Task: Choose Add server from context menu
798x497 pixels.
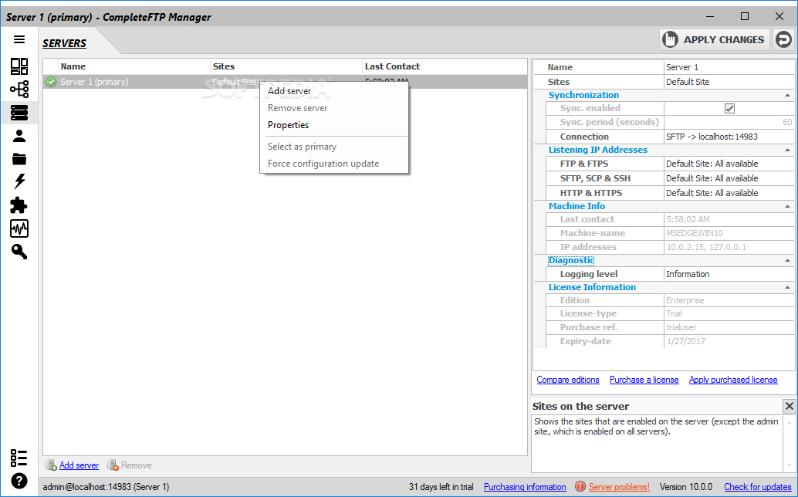Action: 334,91
